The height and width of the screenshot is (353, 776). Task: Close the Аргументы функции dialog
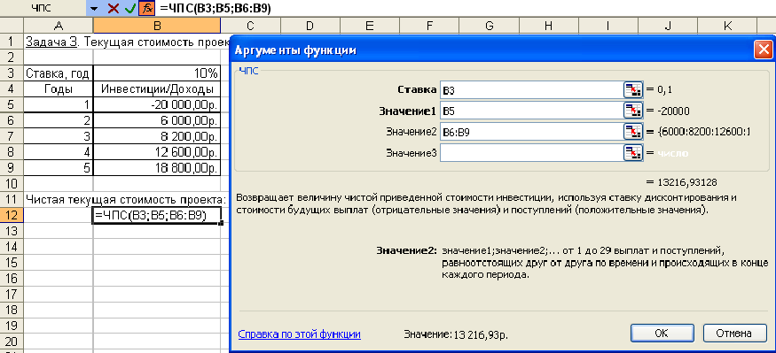(x=763, y=50)
